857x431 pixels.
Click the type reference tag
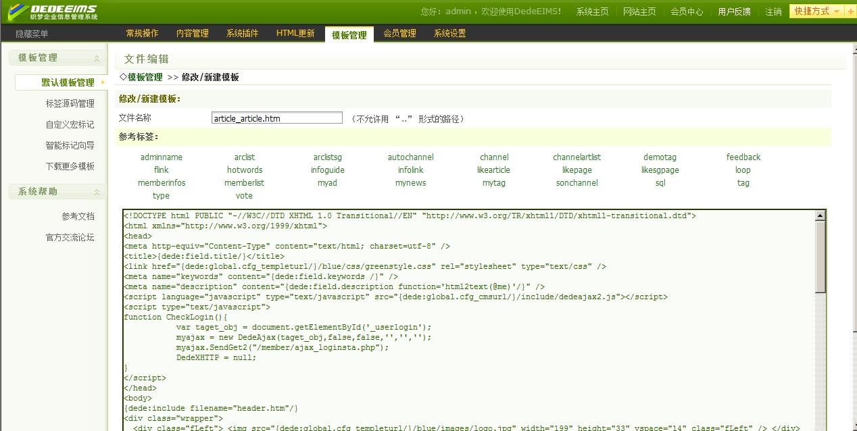(x=162, y=196)
